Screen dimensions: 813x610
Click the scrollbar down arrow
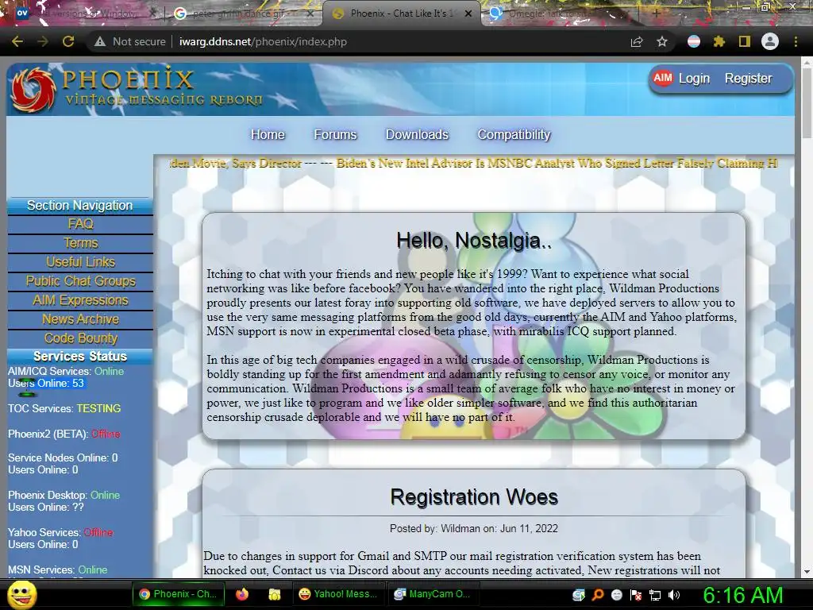tap(806, 572)
